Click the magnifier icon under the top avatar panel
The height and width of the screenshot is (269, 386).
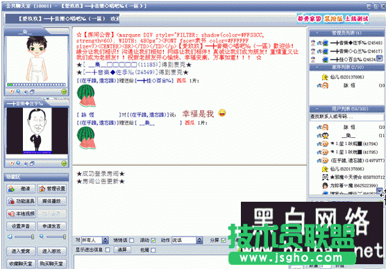[19, 92]
